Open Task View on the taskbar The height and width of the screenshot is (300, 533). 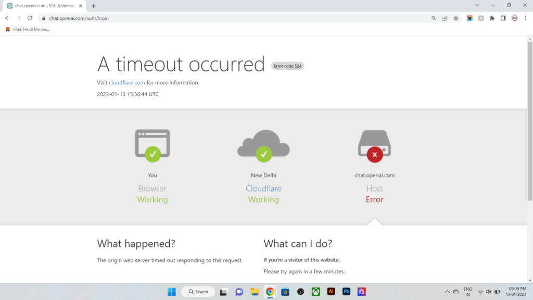pyautogui.click(x=223, y=292)
